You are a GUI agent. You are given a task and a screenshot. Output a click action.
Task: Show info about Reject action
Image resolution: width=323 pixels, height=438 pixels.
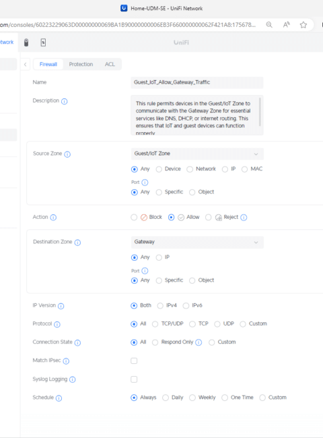tap(244, 218)
